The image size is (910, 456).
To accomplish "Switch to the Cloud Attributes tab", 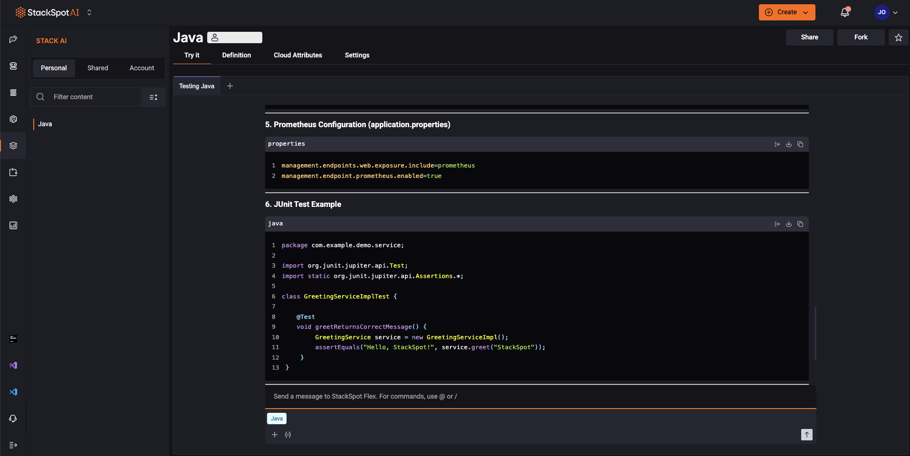I will coord(297,55).
